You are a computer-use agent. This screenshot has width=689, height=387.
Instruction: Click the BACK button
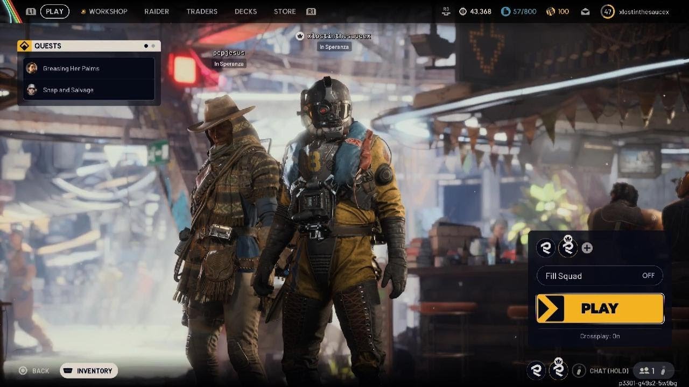click(x=34, y=371)
